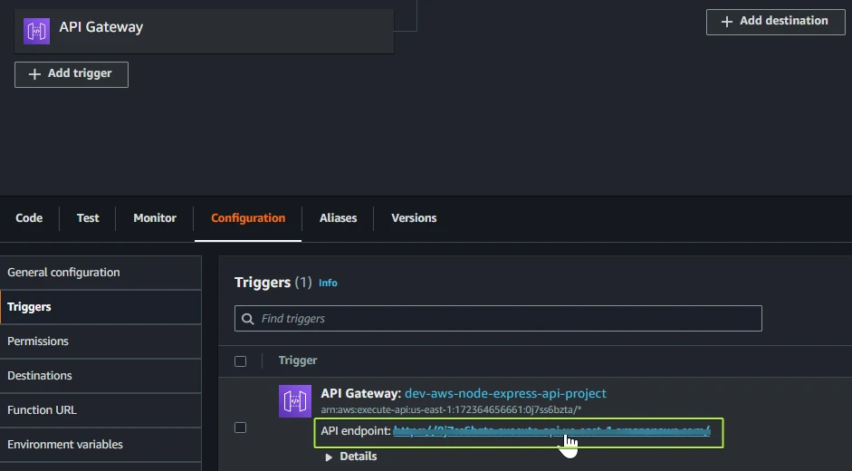Select the API Gateway trigger row checkbox
Image resolution: width=852 pixels, height=471 pixels.
click(x=240, y=428)
